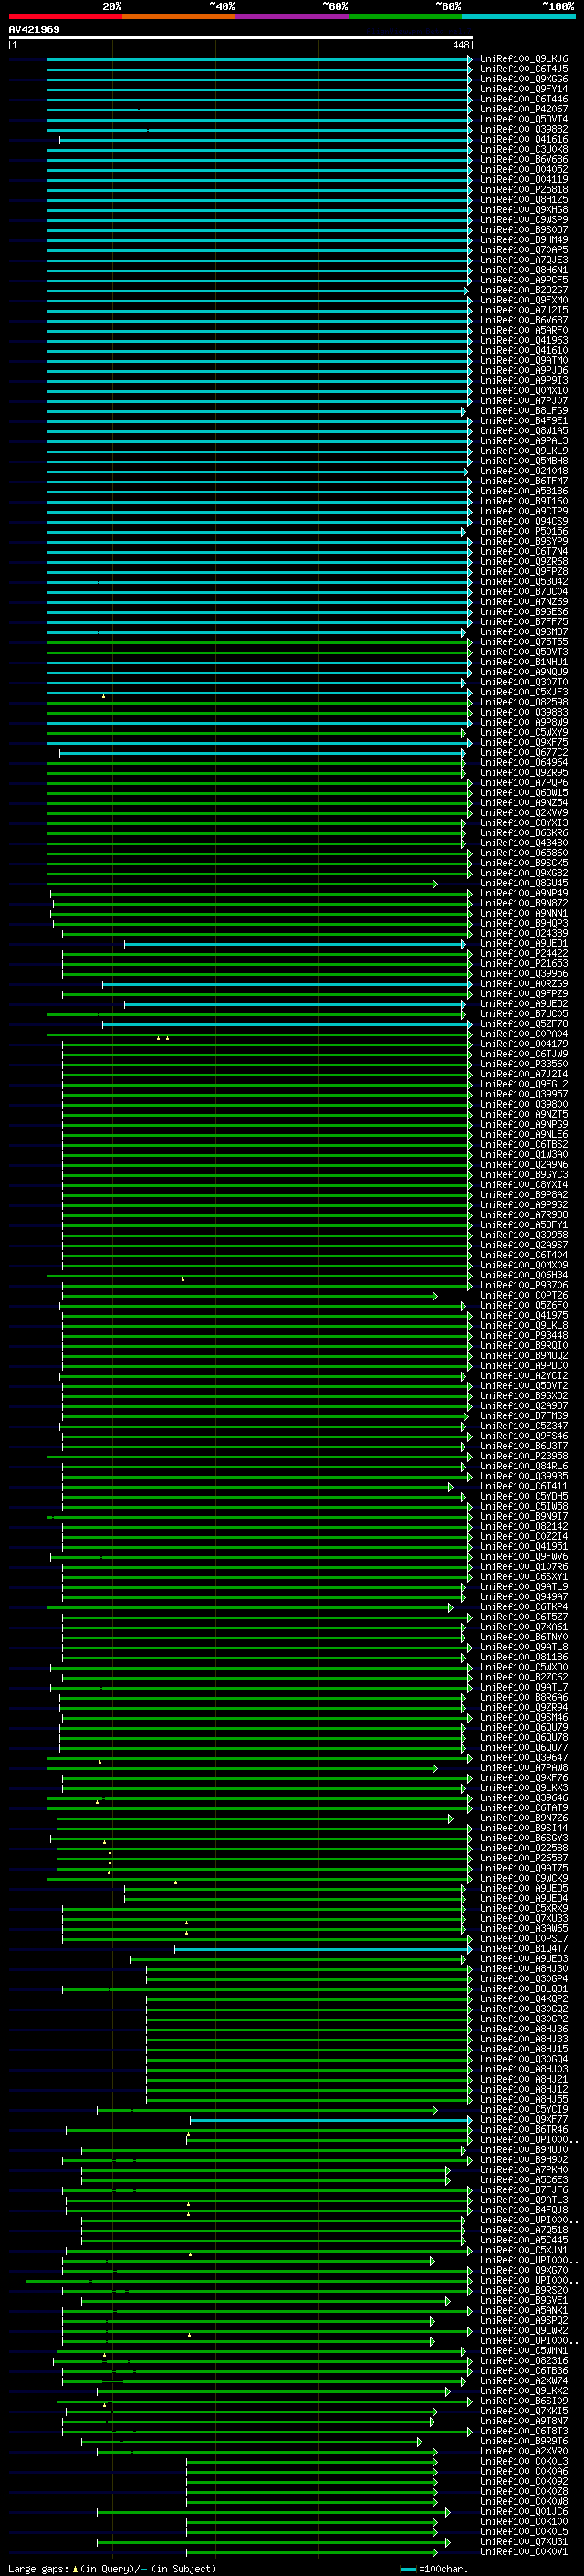Select the UniRef100_Q9LKL8 label
This screenshot has width=584, height=2576.
(x=524, y=1325)
